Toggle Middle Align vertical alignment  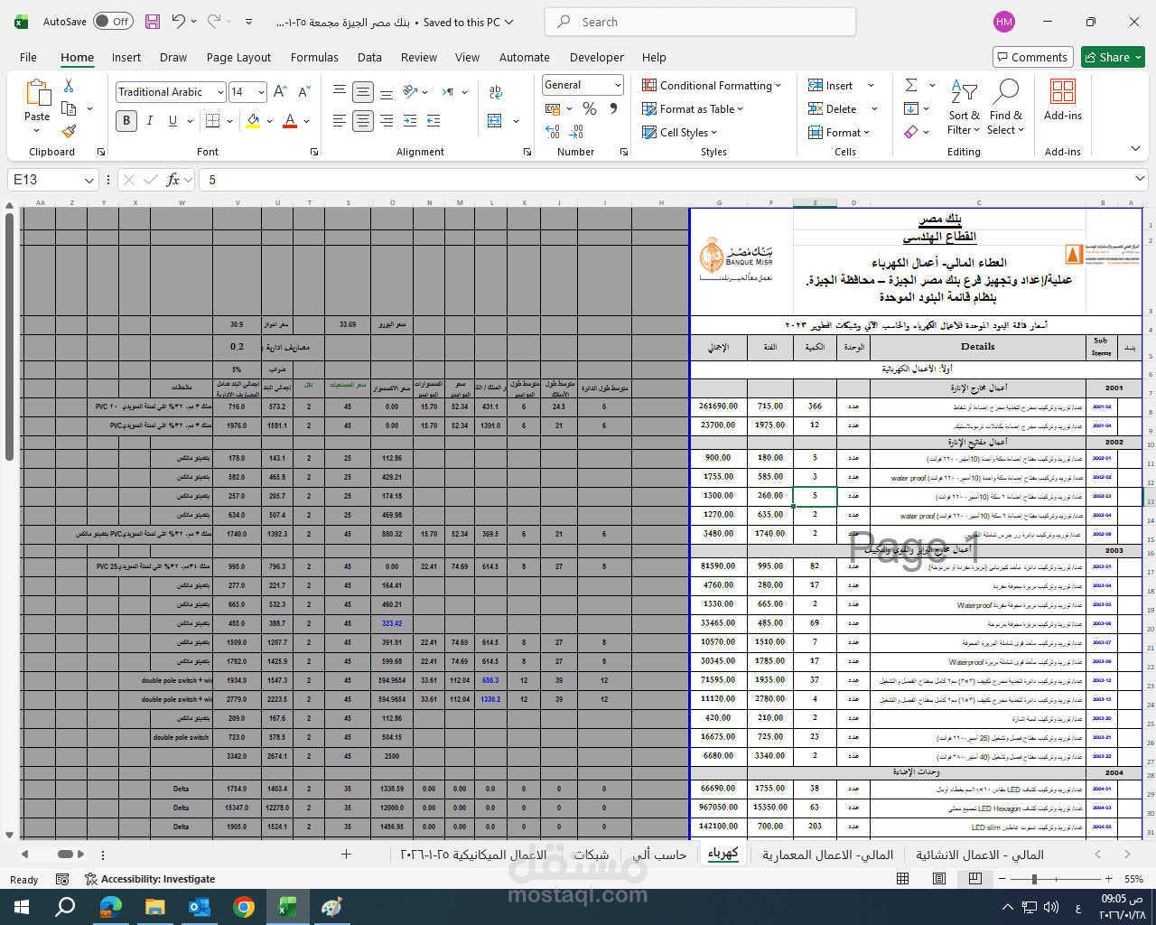[363, 91]
